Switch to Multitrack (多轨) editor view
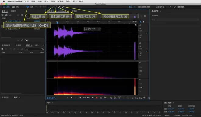201x117 pixels. 16,7
